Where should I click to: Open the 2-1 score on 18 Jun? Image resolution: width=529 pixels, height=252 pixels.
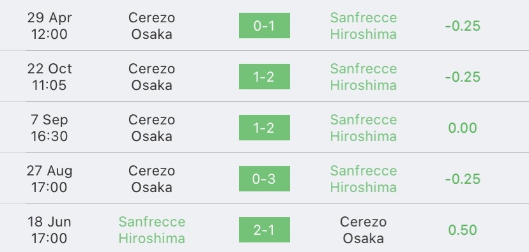(264, 230)
